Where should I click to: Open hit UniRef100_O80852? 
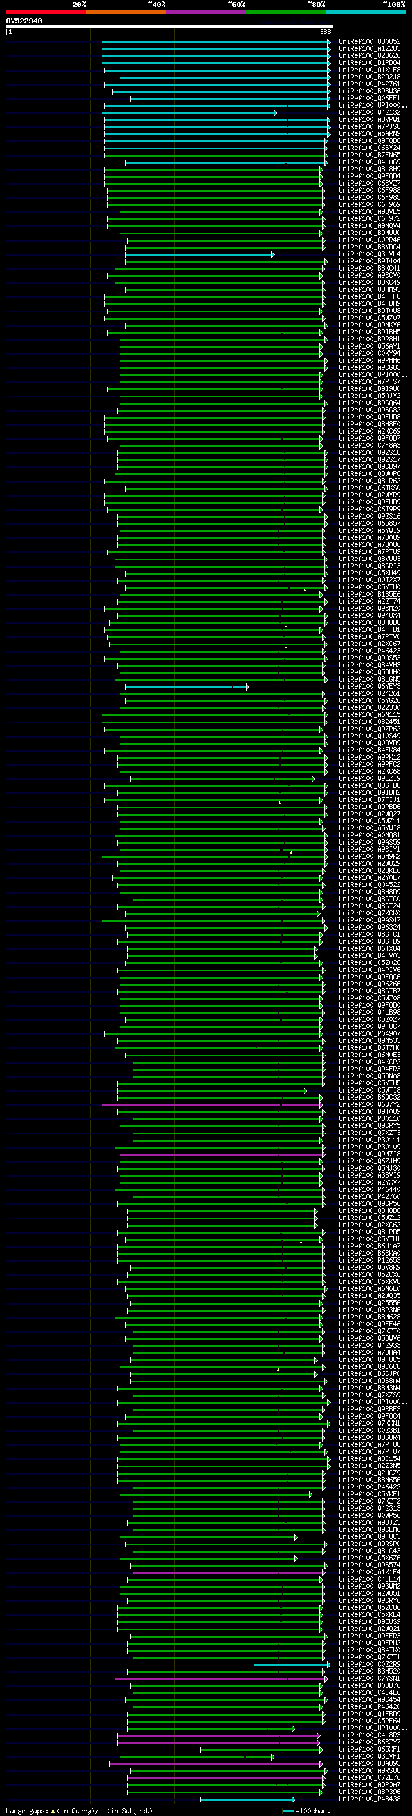[x=369, y=42]
